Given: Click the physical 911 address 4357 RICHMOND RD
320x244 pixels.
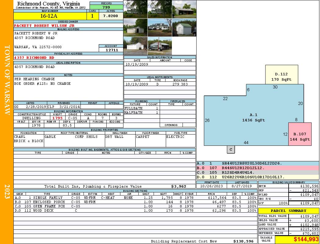Looking at the screenshot, I should coord(34,58).
